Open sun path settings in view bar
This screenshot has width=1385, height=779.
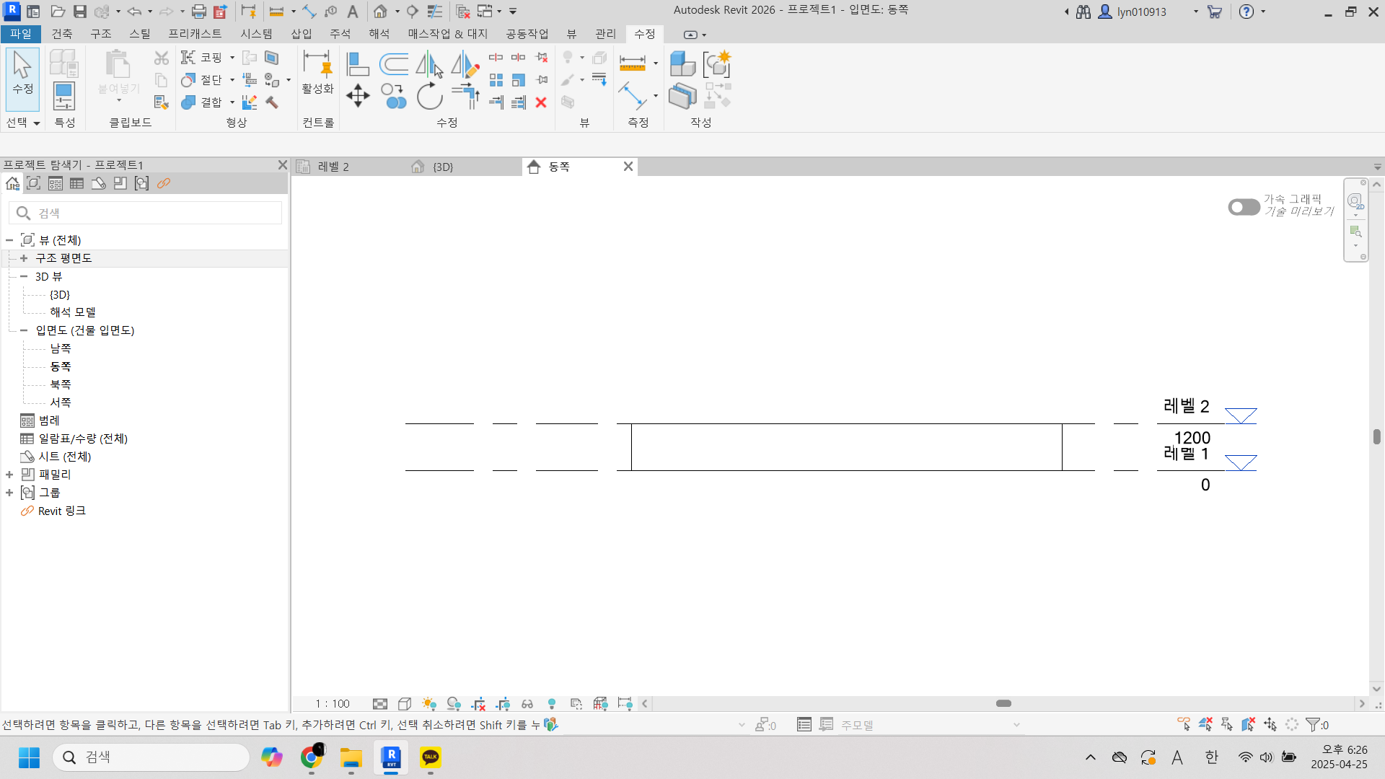[429, 704]
